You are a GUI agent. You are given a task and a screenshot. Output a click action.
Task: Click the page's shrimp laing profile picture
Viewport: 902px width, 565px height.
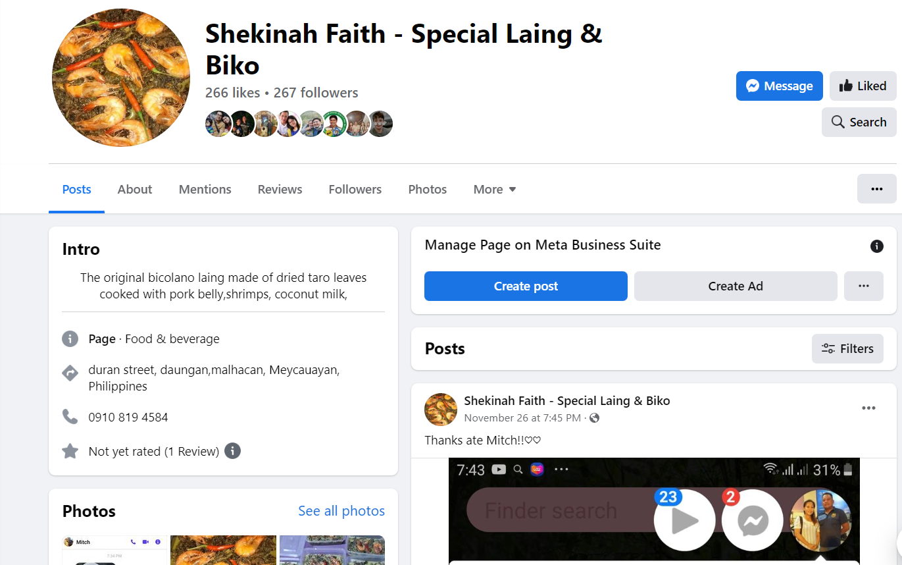[121, 78]
